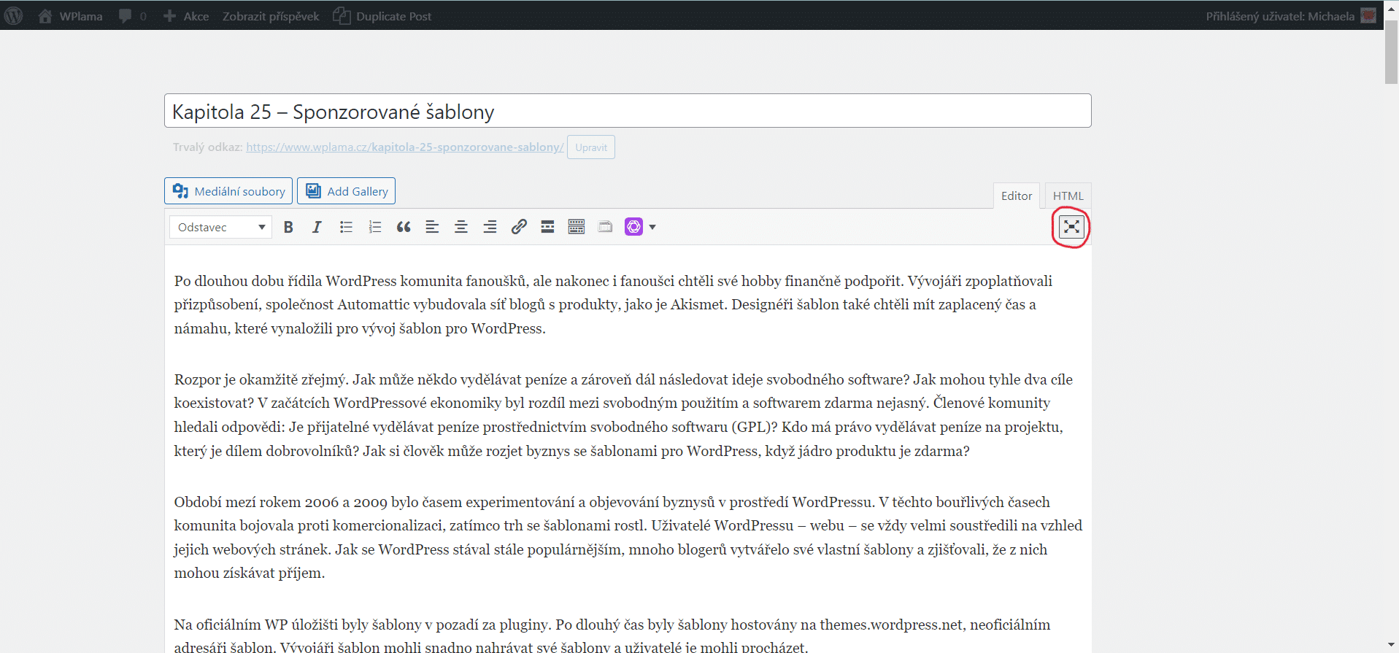Screen dimensions: 1399x653
Task: Toggle the toolbar kitchen sink
Action: coord(577,227)
